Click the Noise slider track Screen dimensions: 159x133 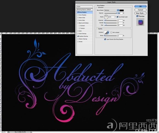(x=111, y=36)
